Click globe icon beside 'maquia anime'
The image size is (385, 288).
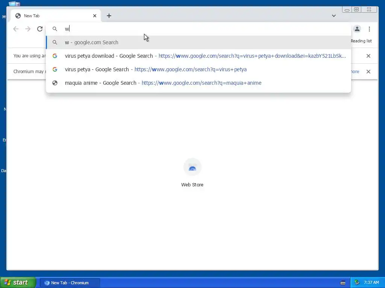tap(55, 83)
